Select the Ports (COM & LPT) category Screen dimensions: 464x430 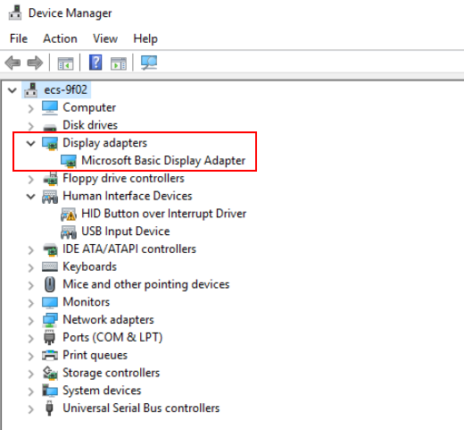tap(112, 337)
